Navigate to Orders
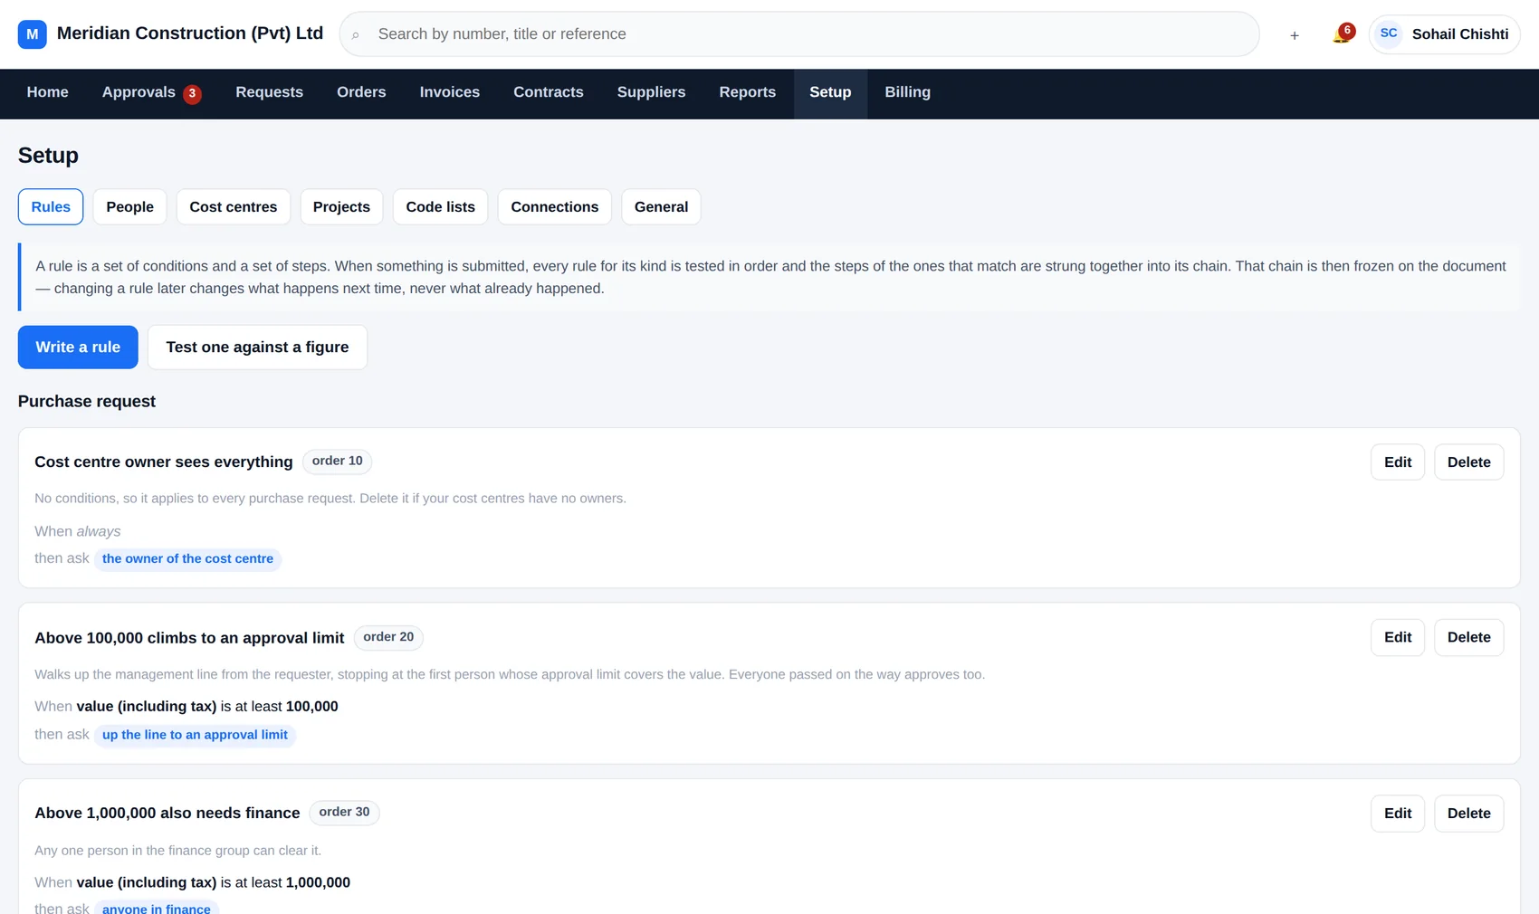This screenshot has height=914, width=1539. click(361, 92)
